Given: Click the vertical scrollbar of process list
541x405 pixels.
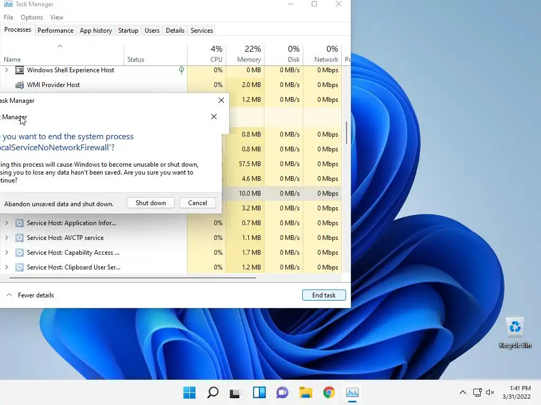Looking at the screenshot, I should tap(347, 133).
